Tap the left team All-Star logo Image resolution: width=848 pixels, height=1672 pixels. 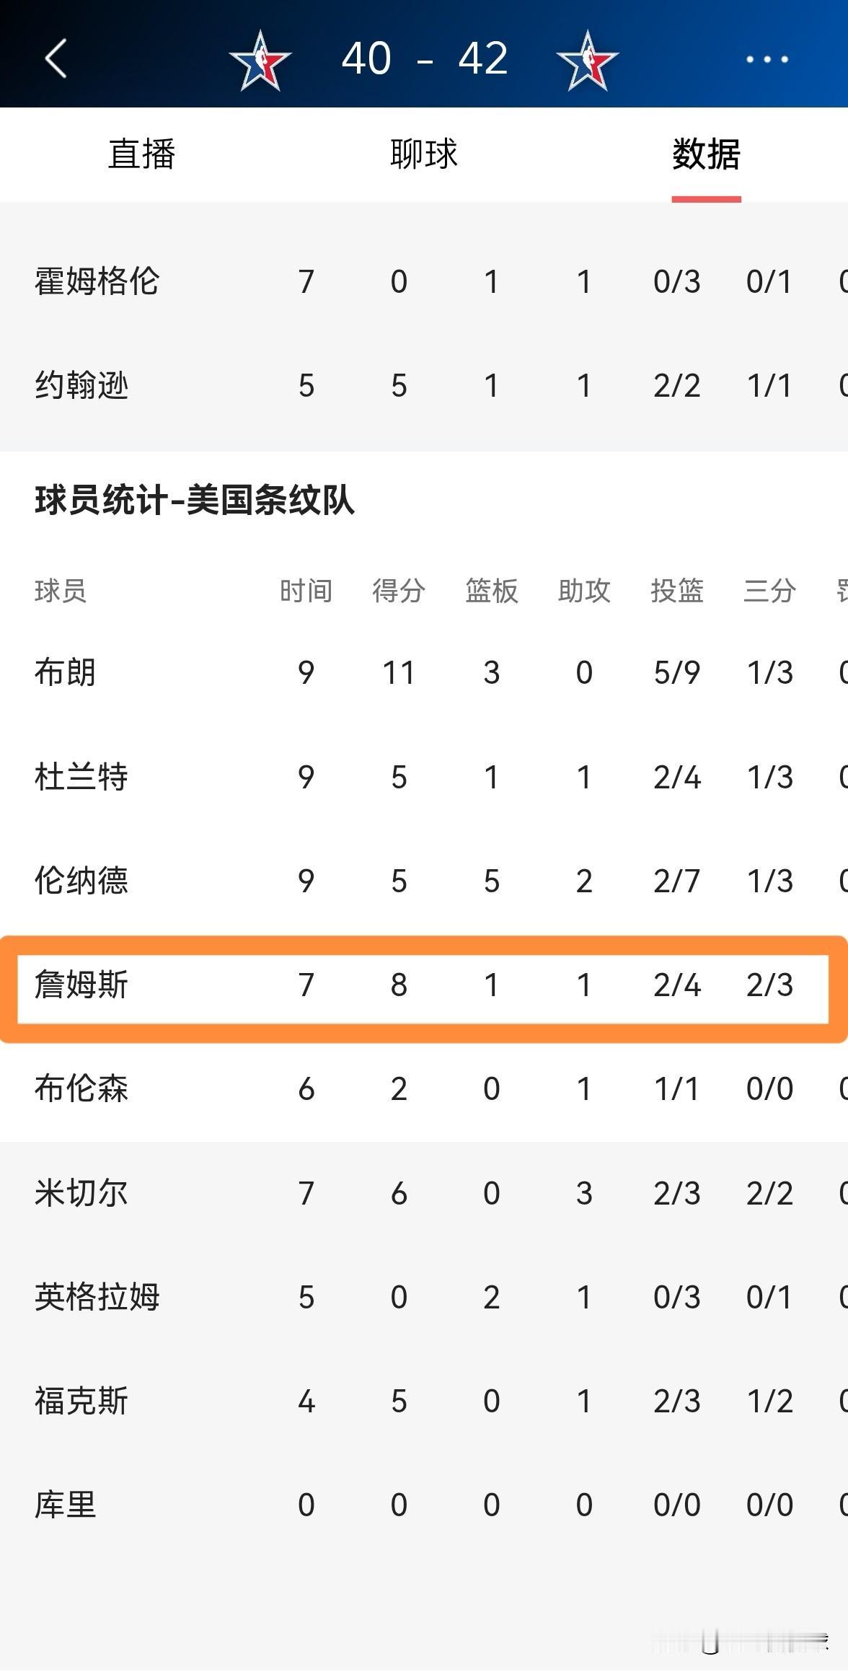pos(260,61)
